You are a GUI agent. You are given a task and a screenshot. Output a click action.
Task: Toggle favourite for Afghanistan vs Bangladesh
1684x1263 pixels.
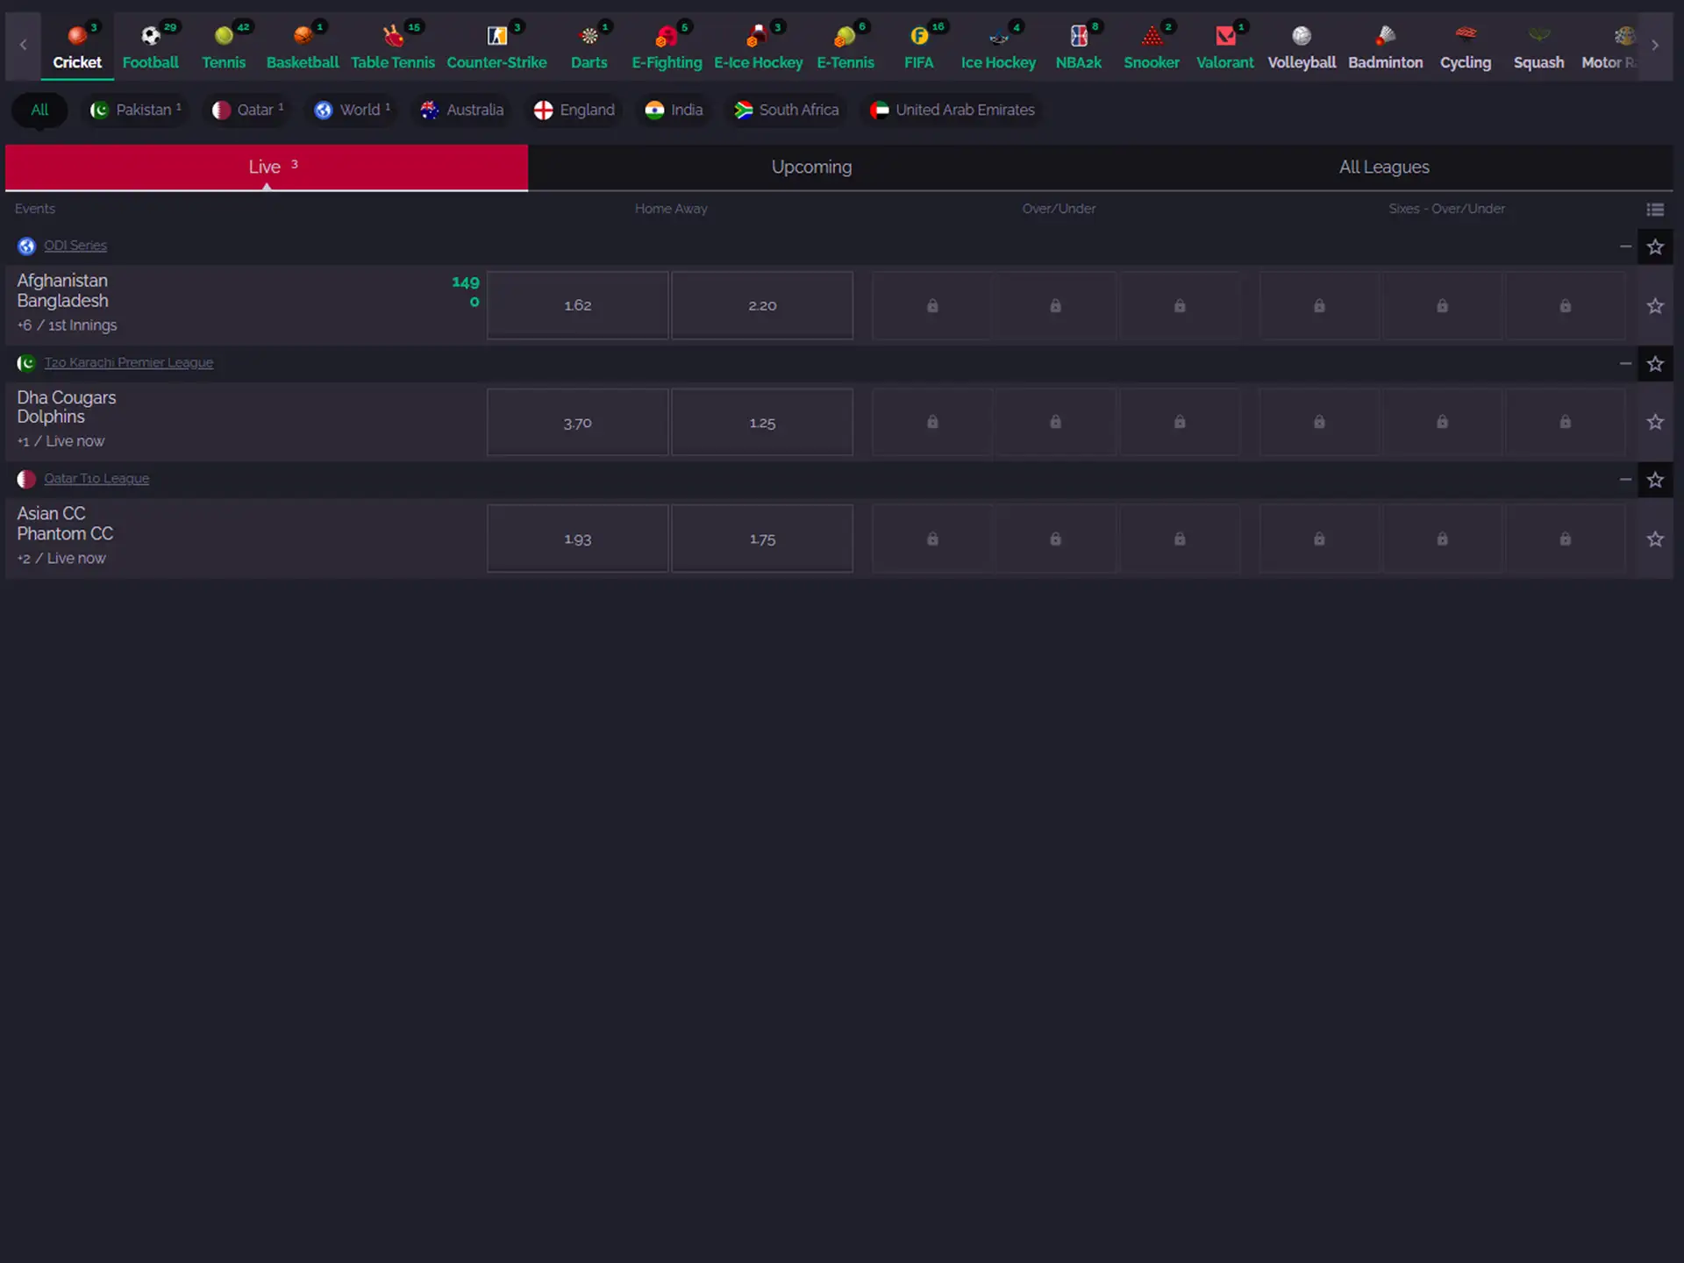coord(1656,305)
